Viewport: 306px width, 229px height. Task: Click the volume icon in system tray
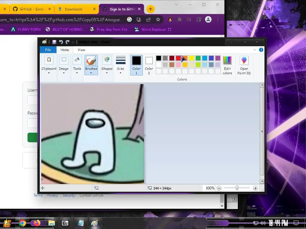click(263, 223)
